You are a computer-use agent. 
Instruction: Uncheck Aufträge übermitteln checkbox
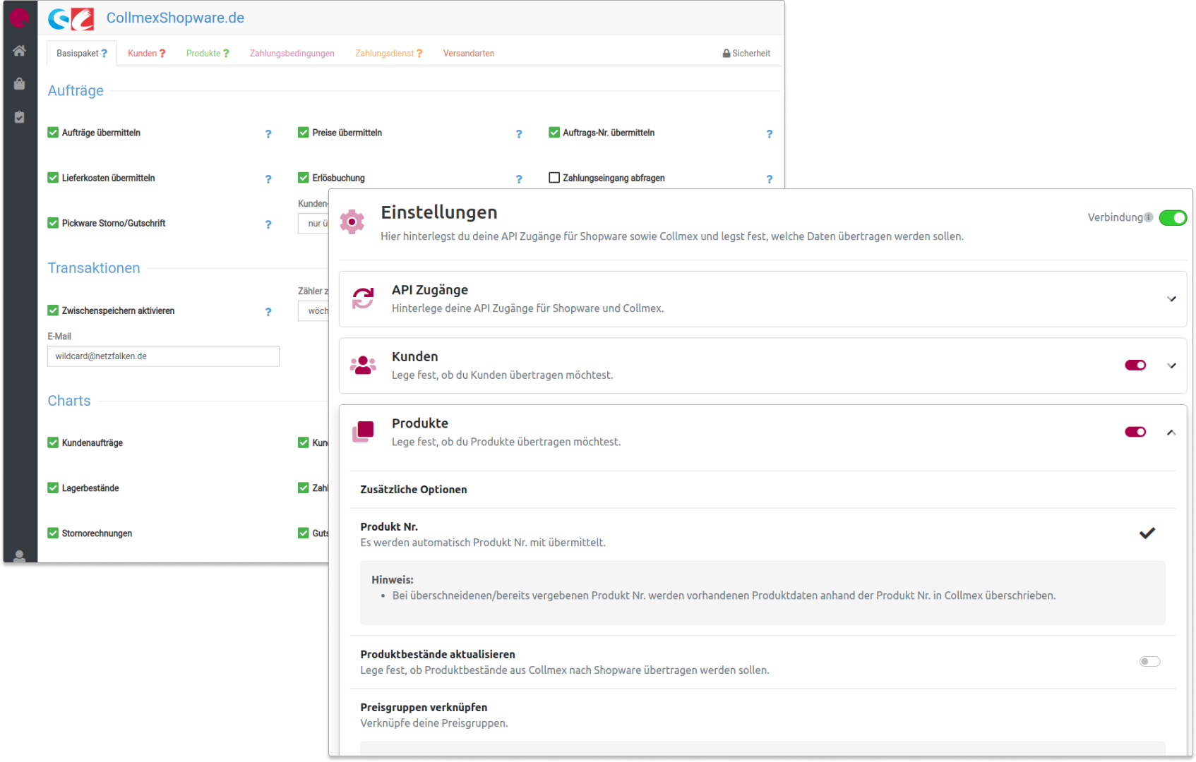(53, 133)
